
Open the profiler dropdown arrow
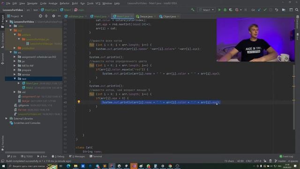point(240,10)
